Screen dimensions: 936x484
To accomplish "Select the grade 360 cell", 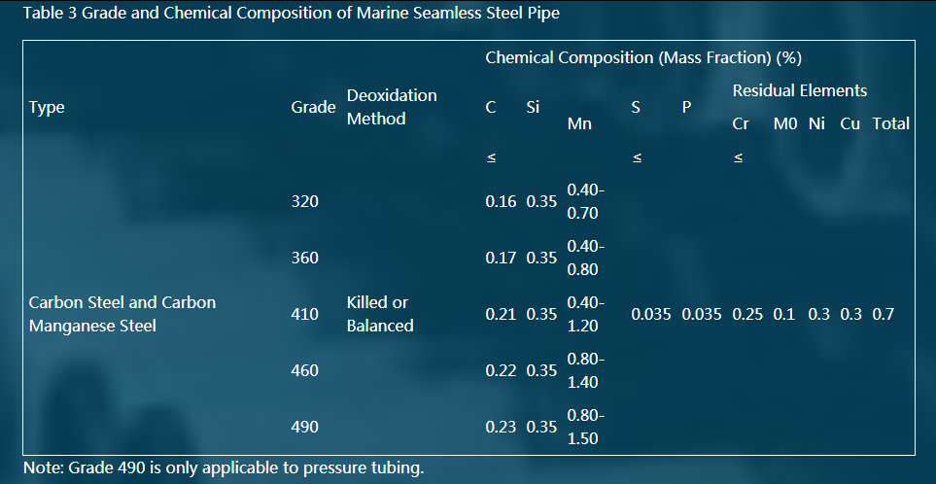I will (305, 258).
